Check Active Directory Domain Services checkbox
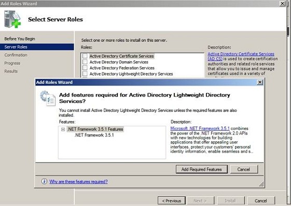Viewport: 291px width, 206px height. click(85, 62)
